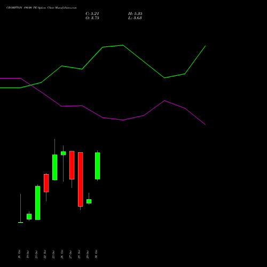This screenshot has height=267, width=267.
Task: Select the 29 Oct date label
Action: tap(88, 254)
